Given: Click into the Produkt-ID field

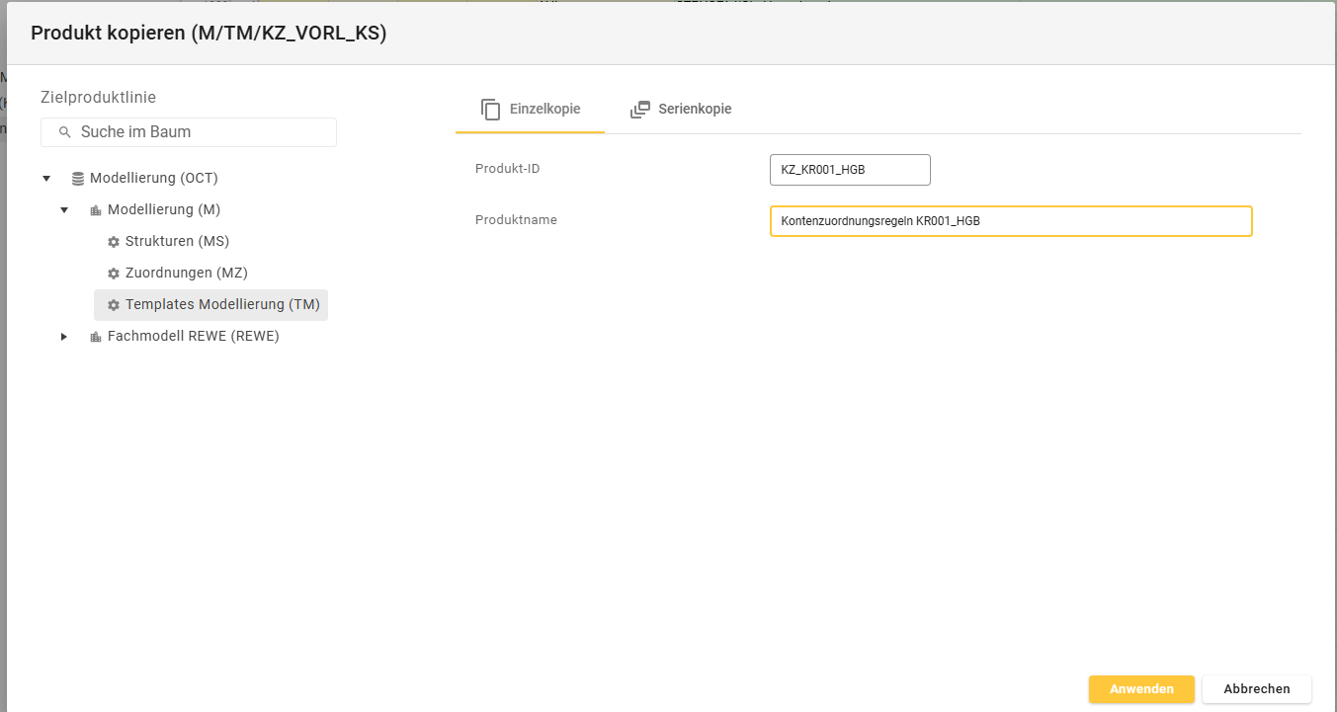Looking at the screenshot, I should [850, 170].
